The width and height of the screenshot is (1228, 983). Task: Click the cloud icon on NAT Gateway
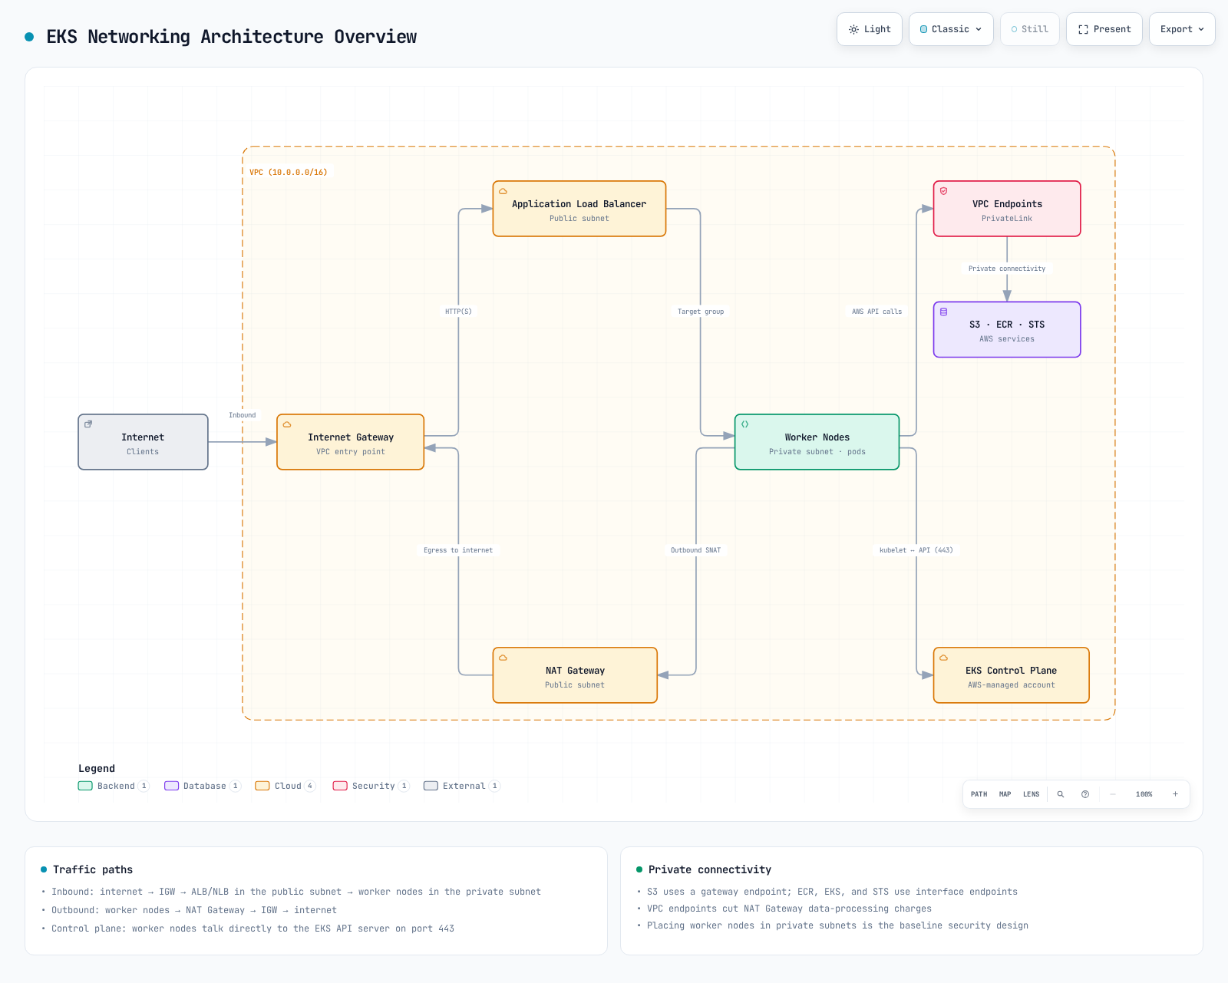[x=503, y=658]
